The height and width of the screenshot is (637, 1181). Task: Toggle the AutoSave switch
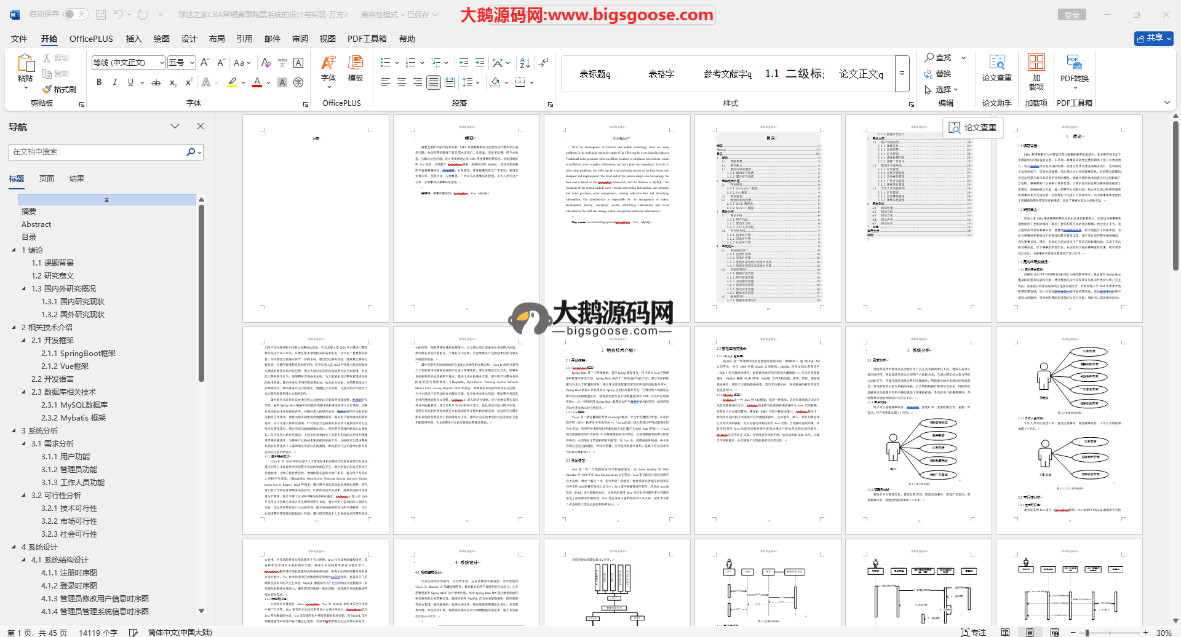click(x=76, y=14)
